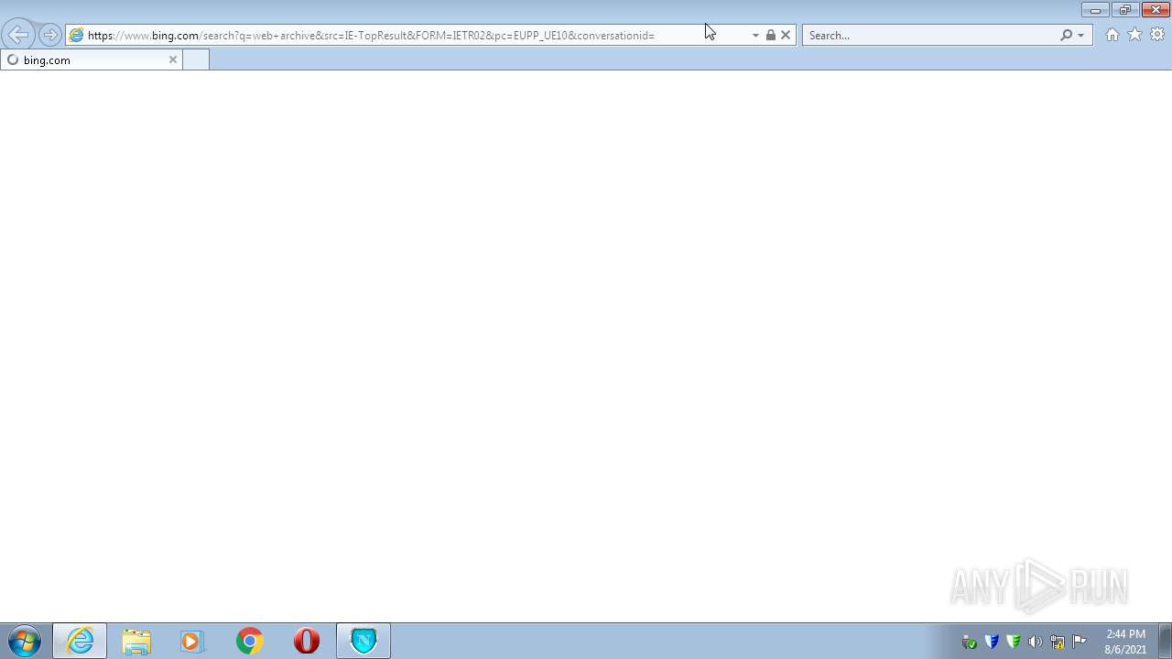The height and width of the screenshot is (659, 1172).
Task: Go back with the browser Back arrow
Action: [18, 36]
